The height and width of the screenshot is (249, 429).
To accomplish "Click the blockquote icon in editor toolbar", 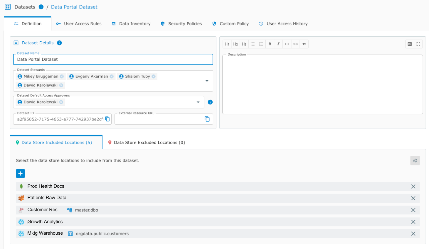I will [x=304, y=44].
